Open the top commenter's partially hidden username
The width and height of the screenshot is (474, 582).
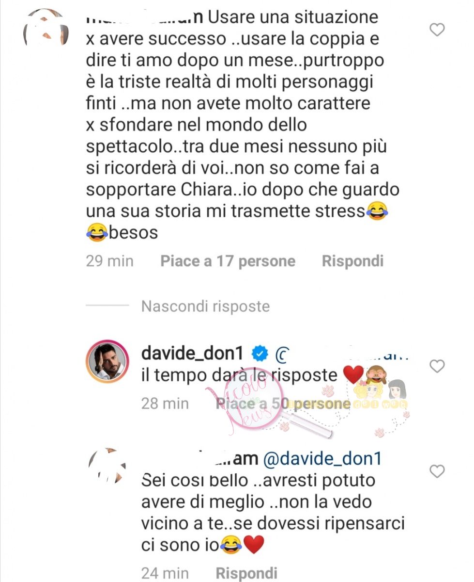click(x=144, y=18)
